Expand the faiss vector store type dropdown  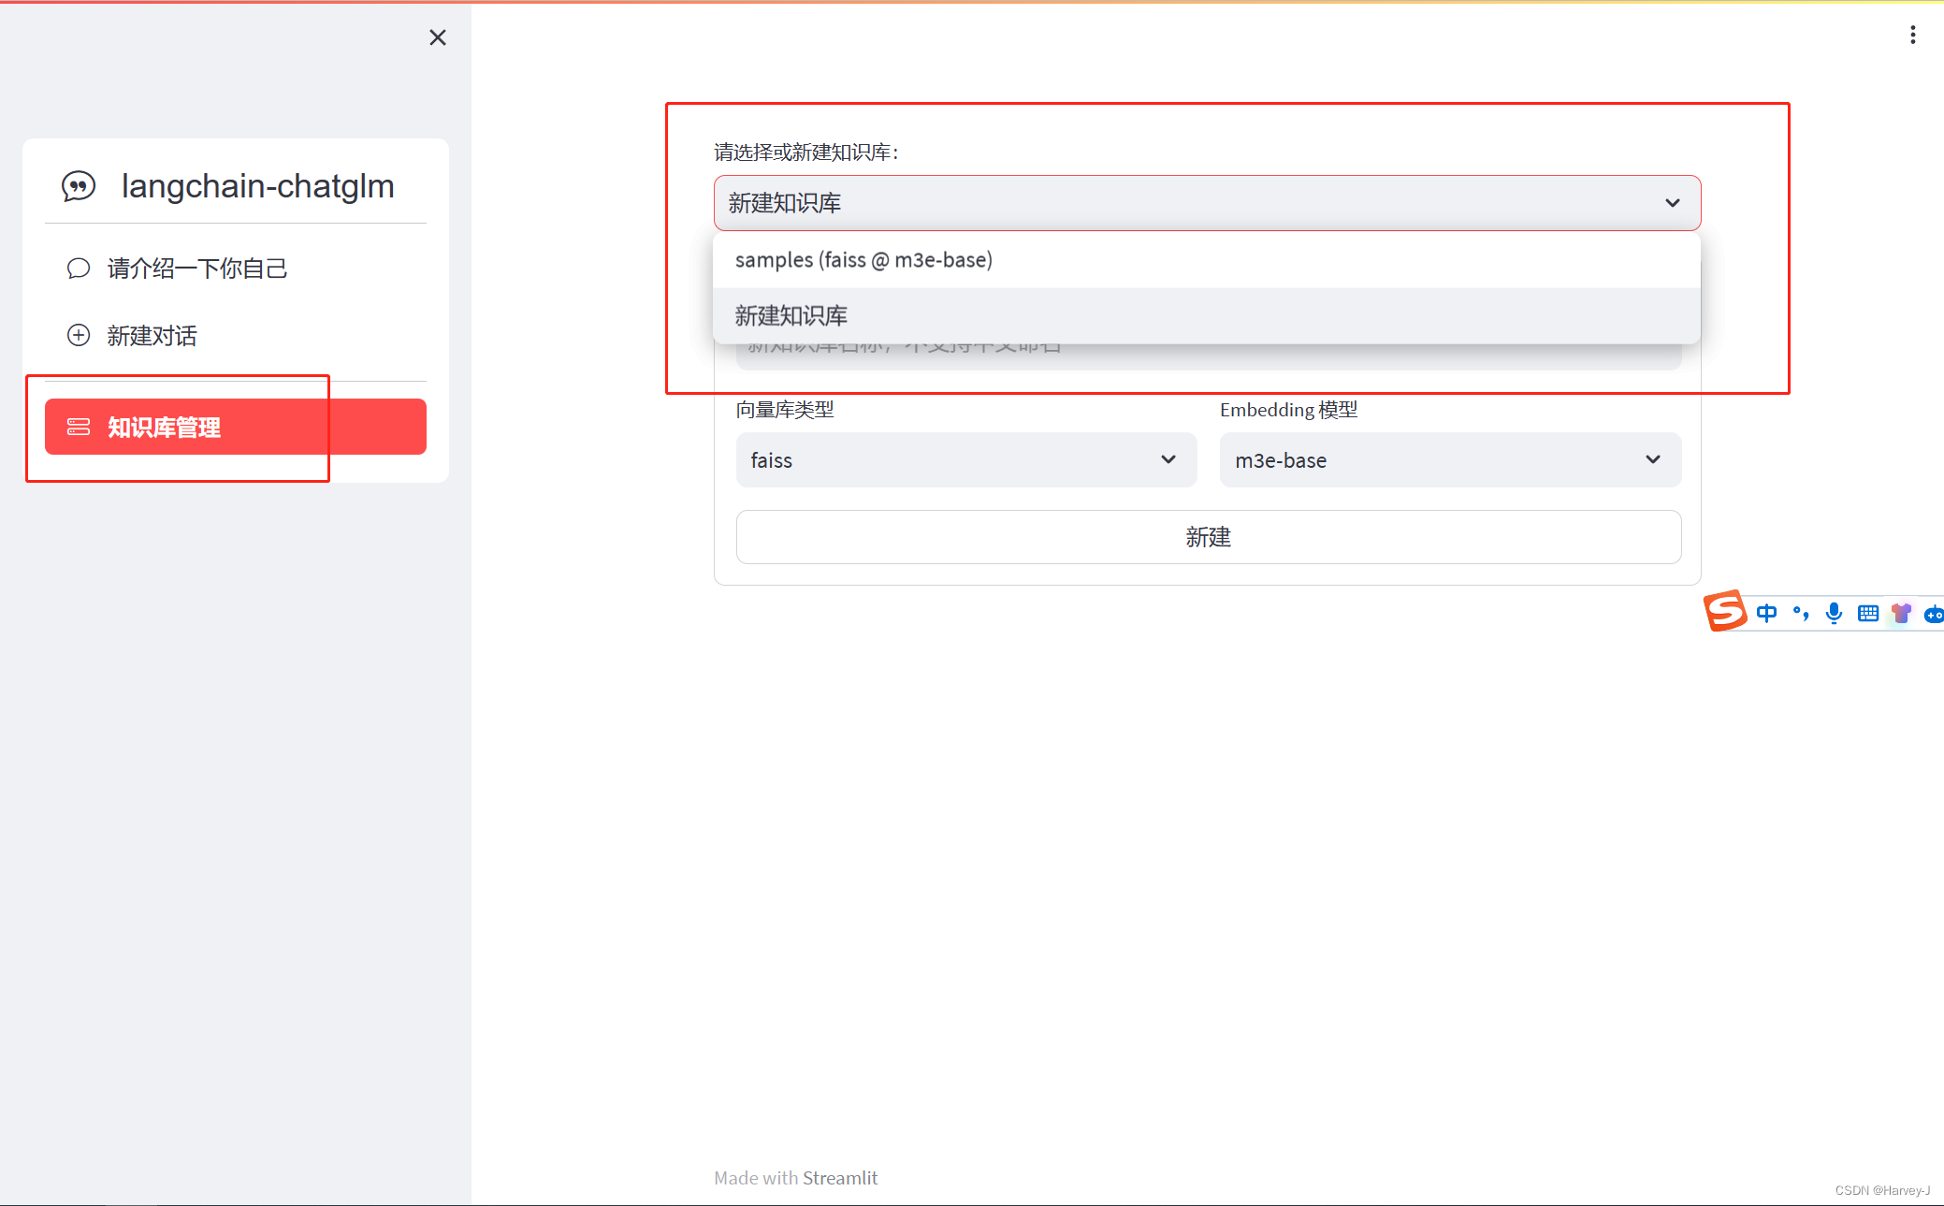pyautogui.click(x=965, y=459)
